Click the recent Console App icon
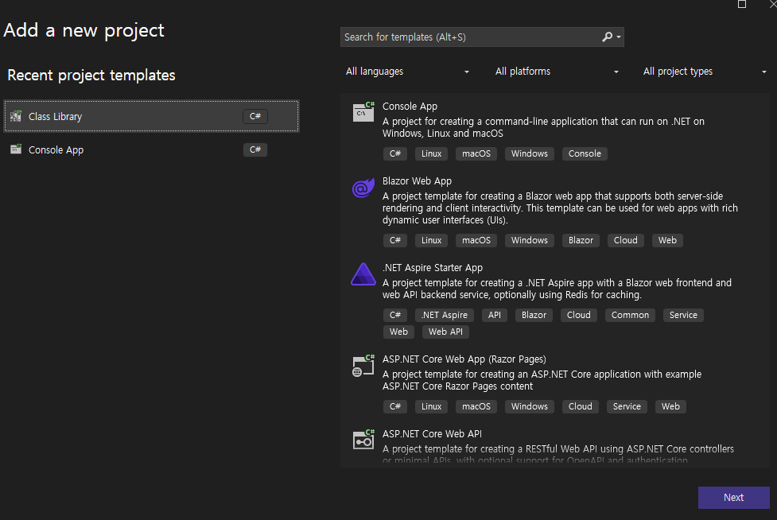 [x=16, y=150]
